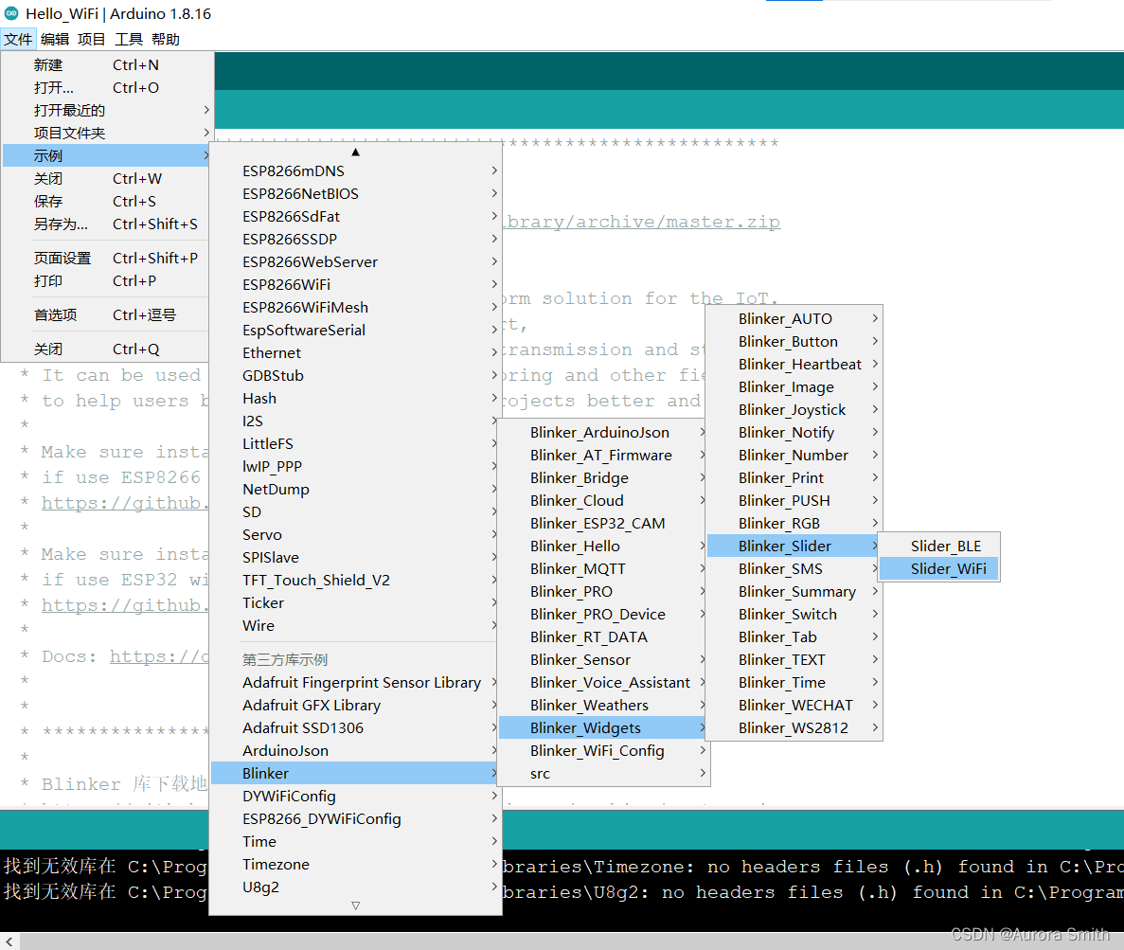Screen dimensions: 1124x950
Task: Expand ESP8266WiFi examples
Action: click(355, 285)
